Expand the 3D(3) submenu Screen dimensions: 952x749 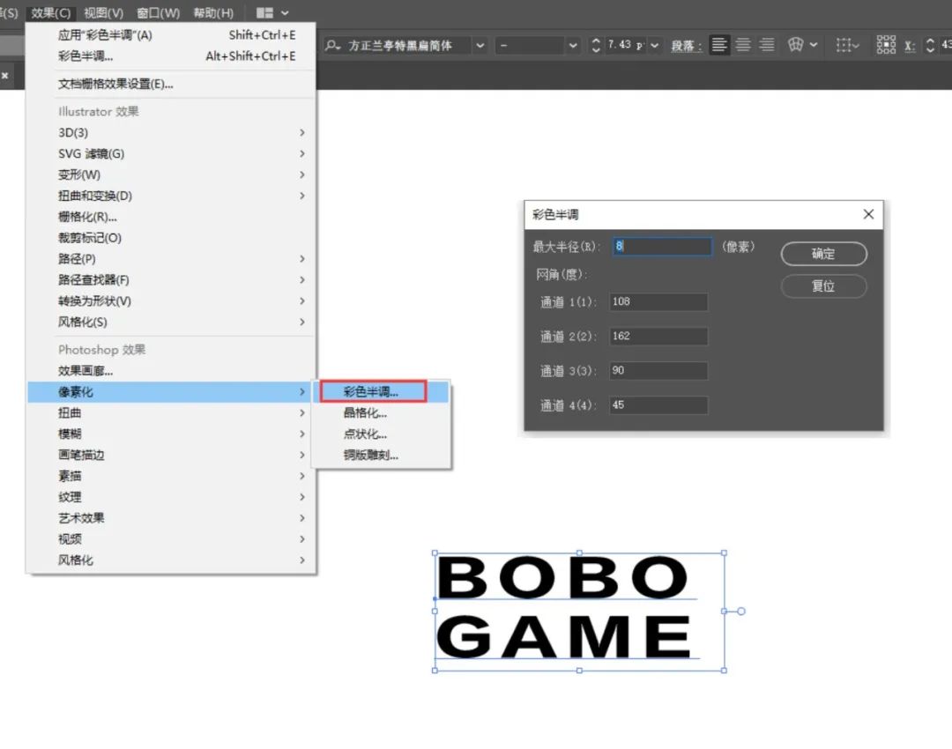click(x=171, y=132)
